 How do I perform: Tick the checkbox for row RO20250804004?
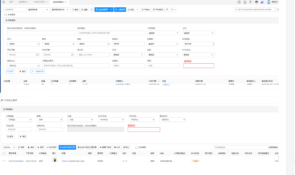pos(4,161)
